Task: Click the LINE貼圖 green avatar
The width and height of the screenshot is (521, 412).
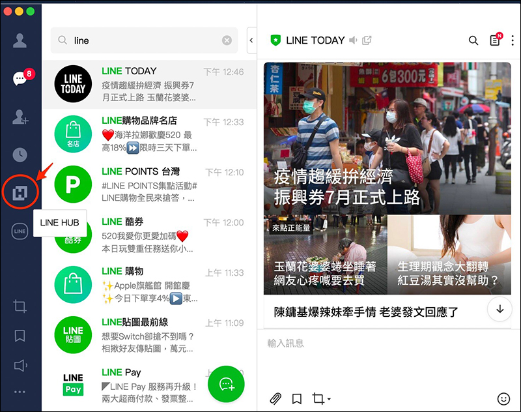Action: 73,335
